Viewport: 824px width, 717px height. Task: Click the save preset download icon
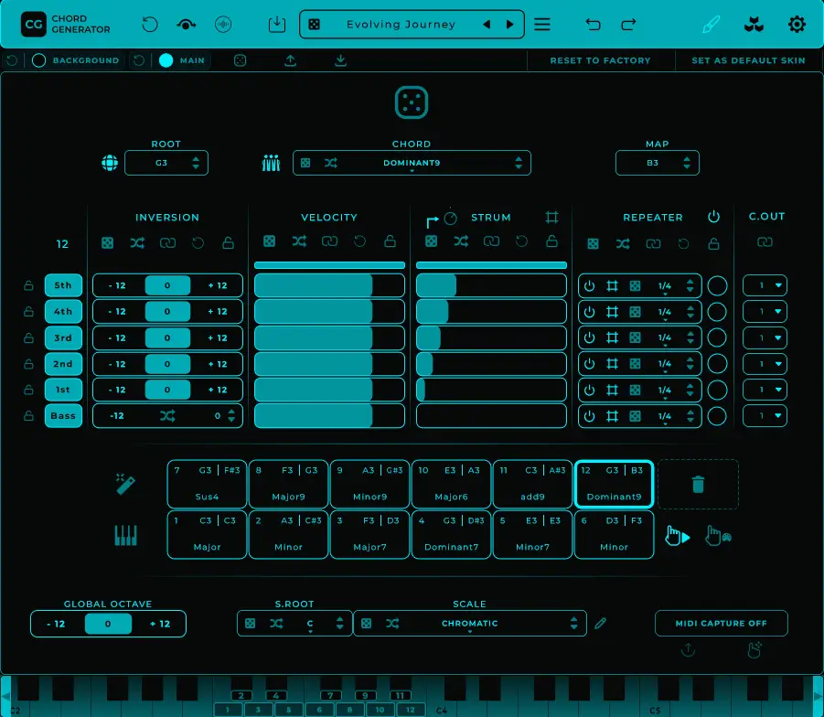click(277, 25)
